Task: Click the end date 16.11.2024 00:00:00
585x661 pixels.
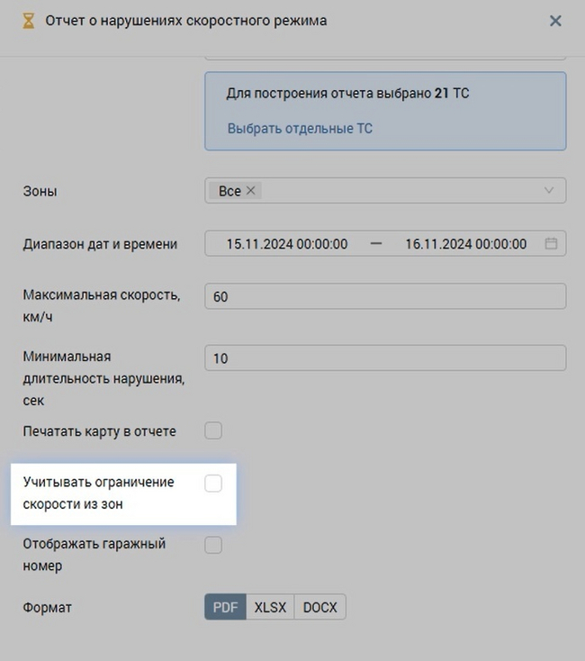Action: click(x=466, y=244)
